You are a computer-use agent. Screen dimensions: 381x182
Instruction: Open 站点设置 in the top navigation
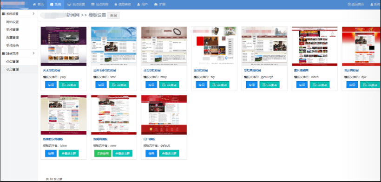pos(76,4)
